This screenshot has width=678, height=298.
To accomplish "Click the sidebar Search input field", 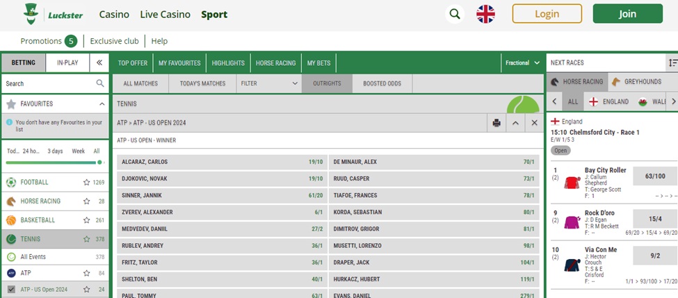I will [47, 83].
